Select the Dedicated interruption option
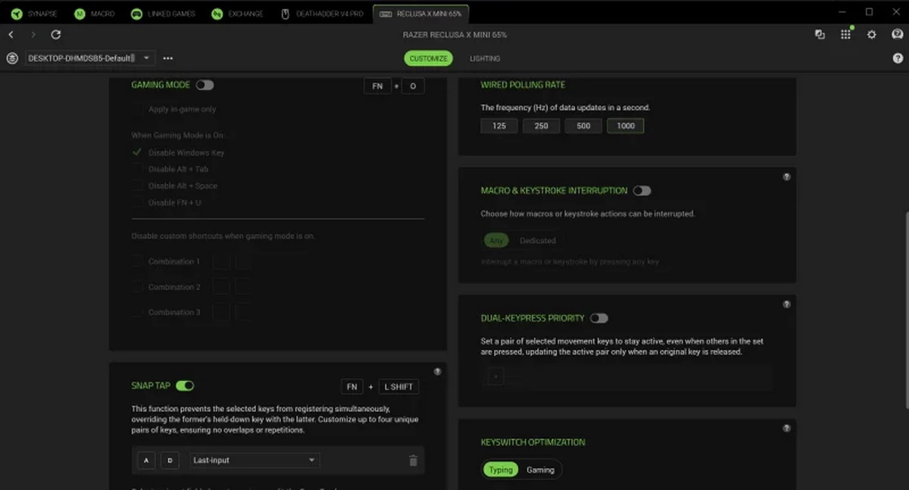The height and width of the screenshot is (490, 909). 538,241
